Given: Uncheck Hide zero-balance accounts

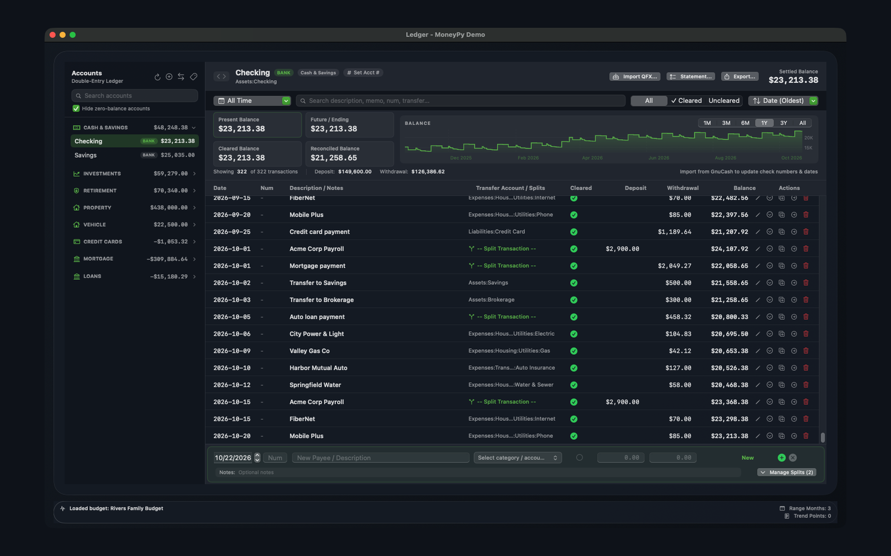Looking at the screenshot, I should point(76,108).
